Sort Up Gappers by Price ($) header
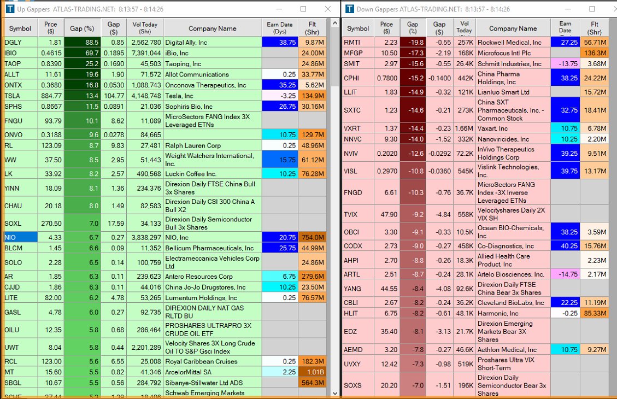Viewport: 617px width, 399px height. (50, 28)
